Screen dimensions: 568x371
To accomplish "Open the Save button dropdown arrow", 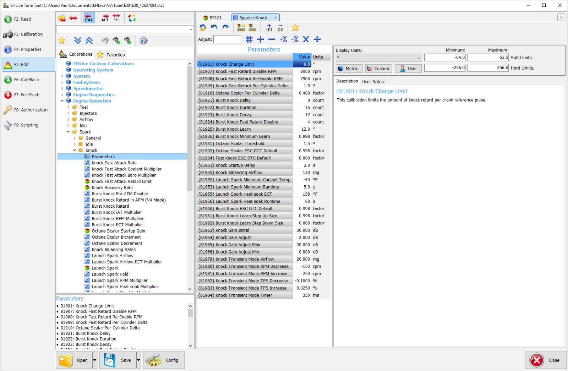I will point(138,360).
